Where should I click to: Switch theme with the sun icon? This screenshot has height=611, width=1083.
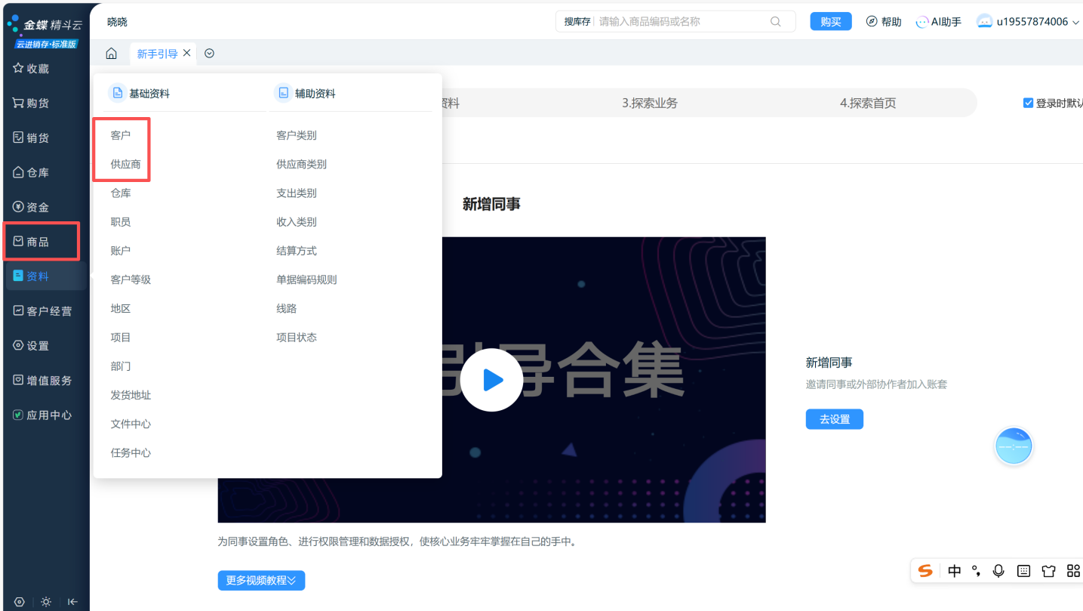point(46,602)
